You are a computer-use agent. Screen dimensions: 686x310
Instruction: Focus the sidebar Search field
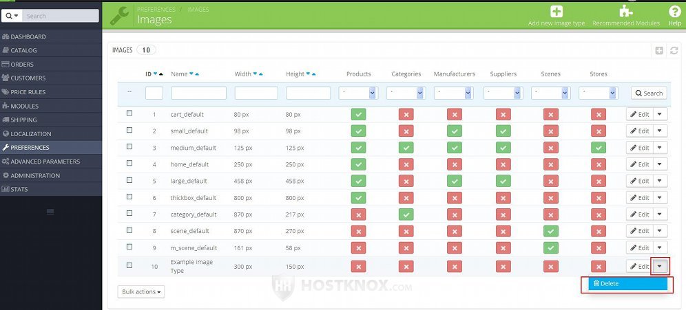pyautogui.click(x=61, y=16)
